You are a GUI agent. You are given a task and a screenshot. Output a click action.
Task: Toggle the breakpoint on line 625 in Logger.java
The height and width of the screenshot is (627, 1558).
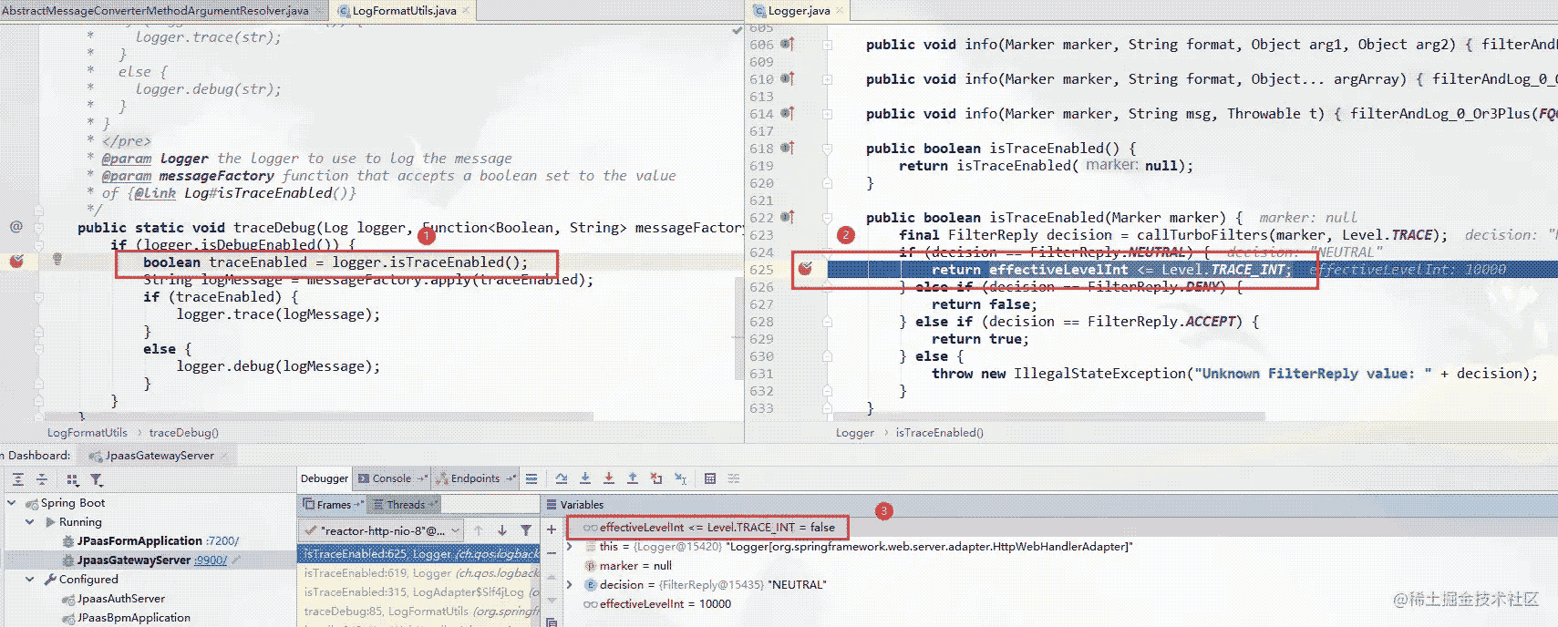coord(805,269)
